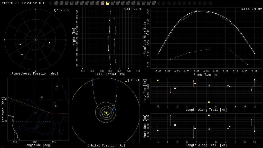Screen dimensions: 263x148
Task: Click station 09 cross marker on map
Action: [42, 100]
